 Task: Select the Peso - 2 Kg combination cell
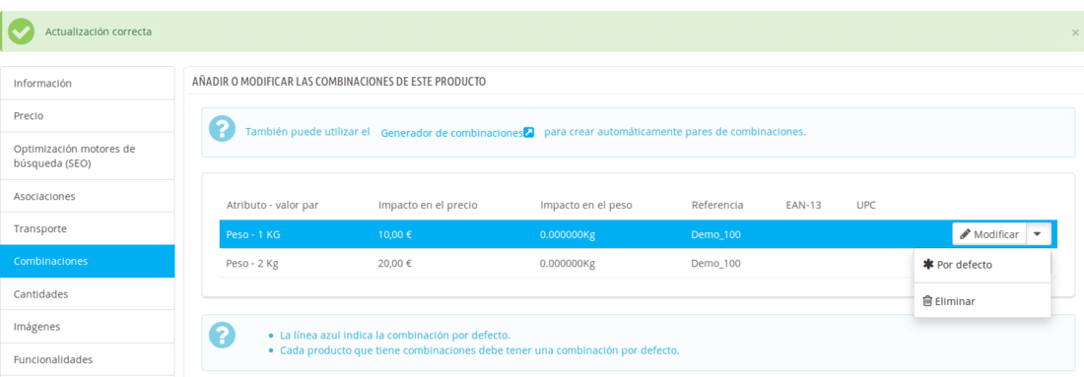click(x=252, y=263)
